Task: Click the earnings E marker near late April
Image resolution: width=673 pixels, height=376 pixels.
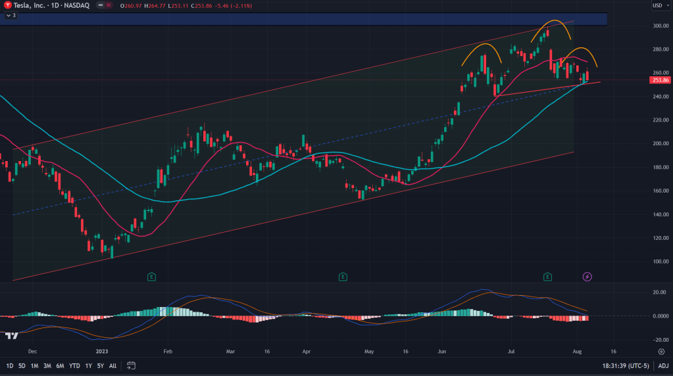Action: [342, 277]
